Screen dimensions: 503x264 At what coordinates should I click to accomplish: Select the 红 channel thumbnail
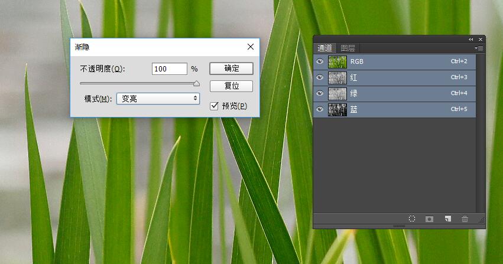[338, 78]
